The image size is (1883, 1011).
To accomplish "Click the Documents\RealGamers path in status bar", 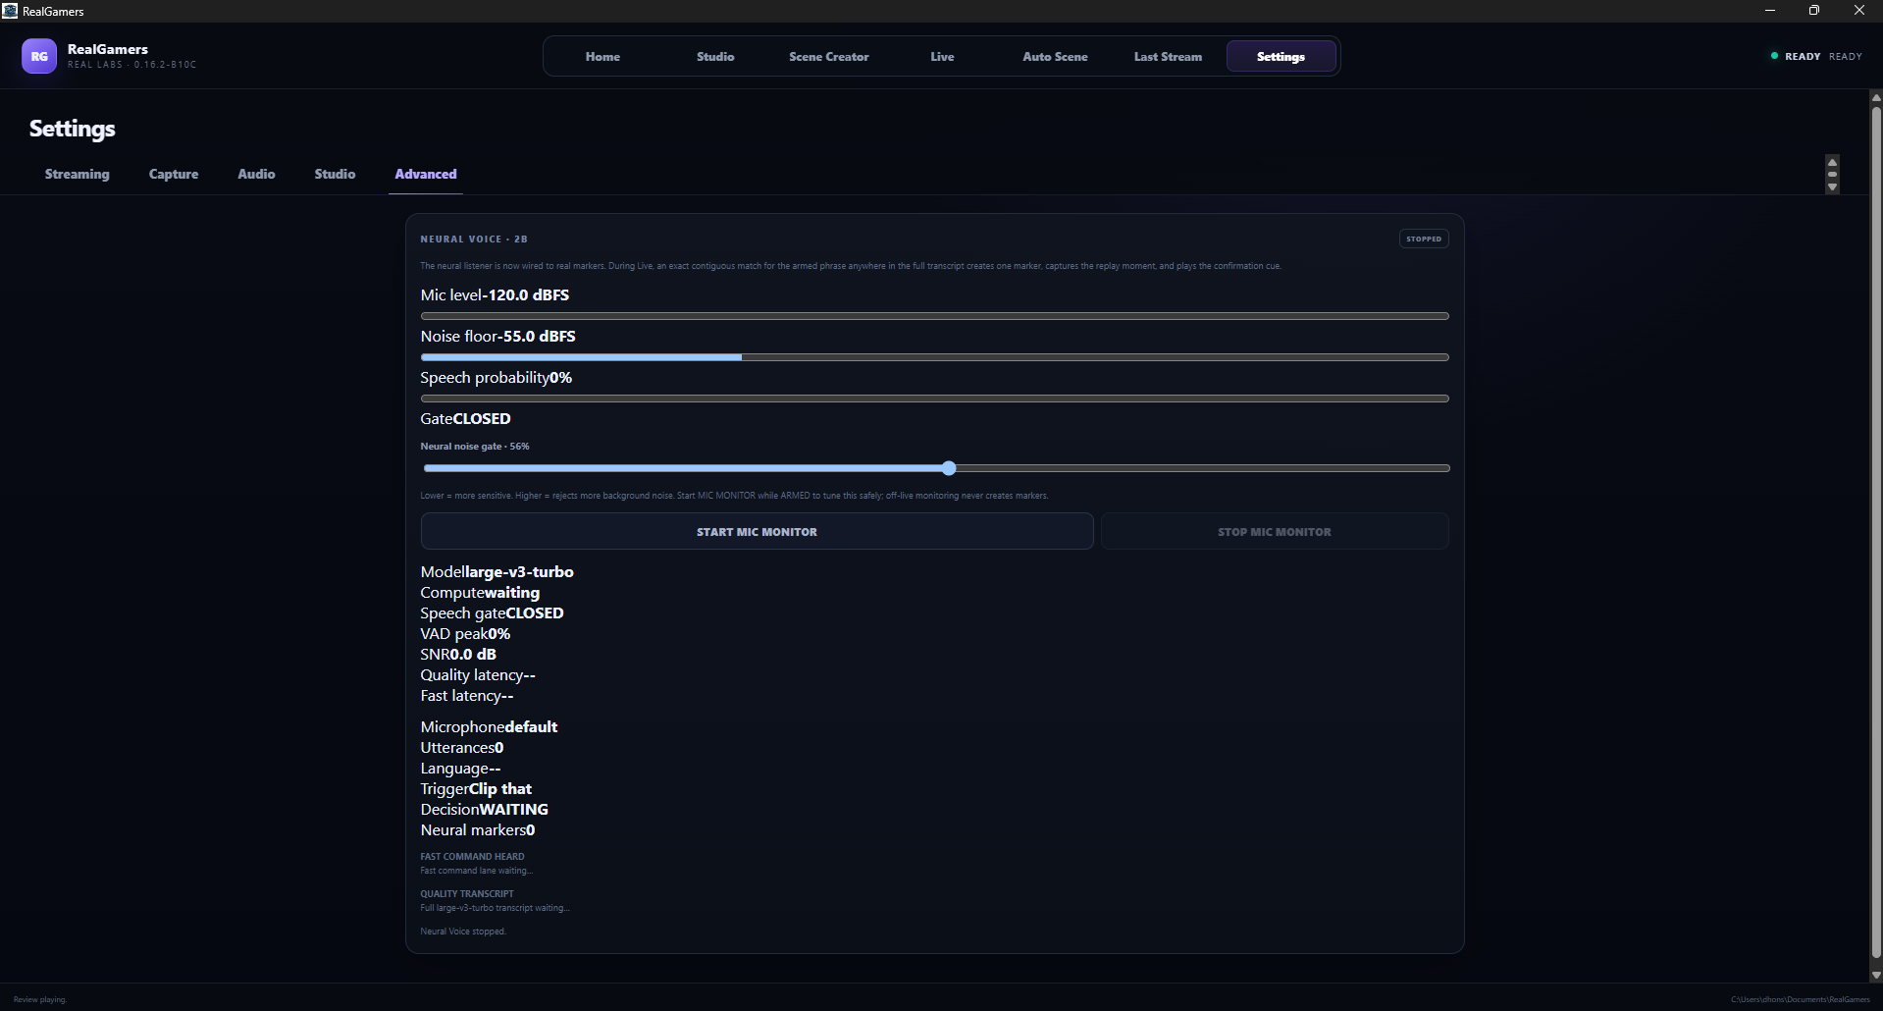I will 1801,999.
